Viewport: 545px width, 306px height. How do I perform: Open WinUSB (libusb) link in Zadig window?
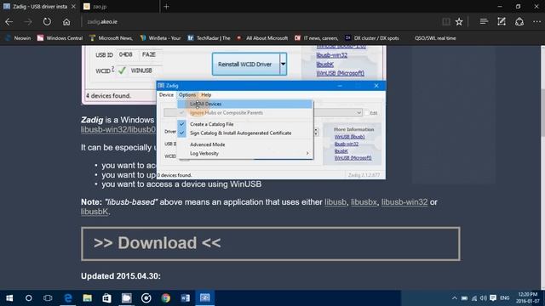point(349,137)
